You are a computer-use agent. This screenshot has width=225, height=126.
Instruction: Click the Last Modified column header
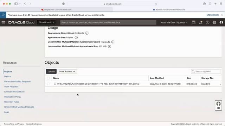[x=157, y=78]
